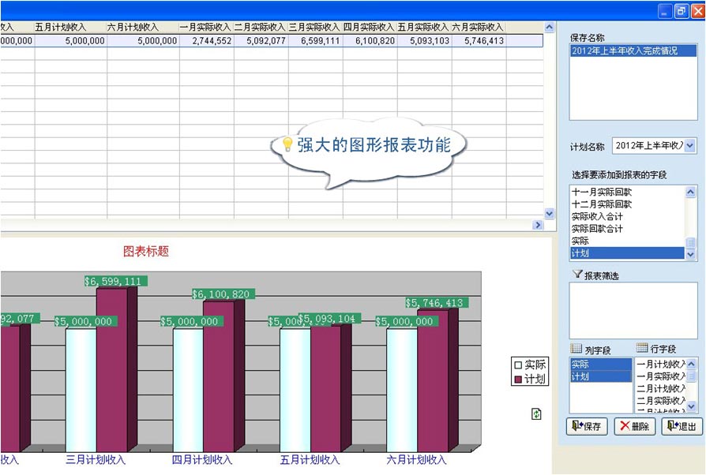Select 计划 in the 列字段 list
Viewport: 706px width, 475px height.
601,376
